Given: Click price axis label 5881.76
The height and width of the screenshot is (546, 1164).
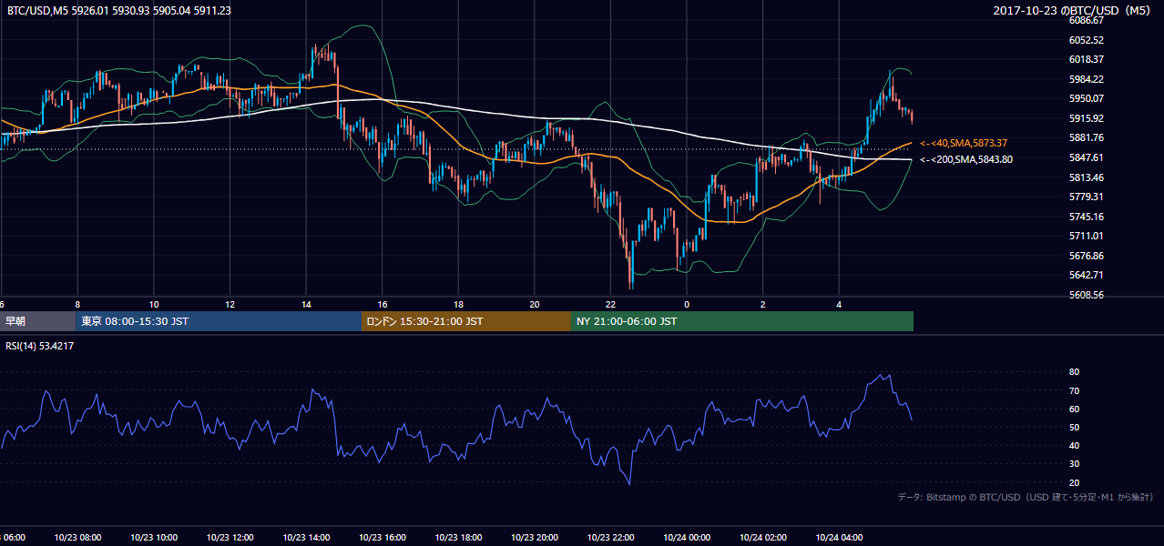Looking at the screenshot, I should pos(1087,137).
